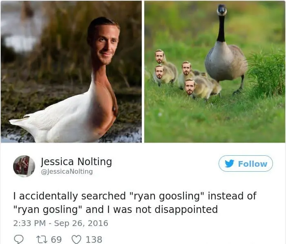Click the @JessicaNolting handle

point(67,172)
